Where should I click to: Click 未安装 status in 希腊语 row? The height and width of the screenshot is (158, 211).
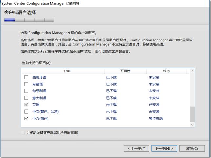(154, 84)
